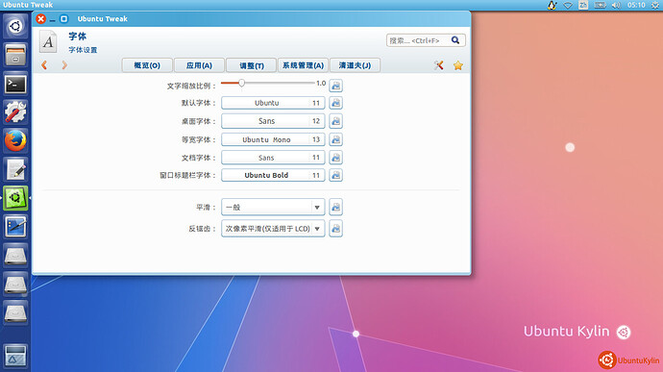Open the file manager in the dock
Viewport: 663px width, 372px height.
coord(15,55)
